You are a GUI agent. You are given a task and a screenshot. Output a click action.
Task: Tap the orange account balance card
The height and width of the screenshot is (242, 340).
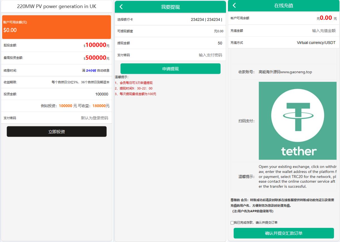[x=57, y=27]
